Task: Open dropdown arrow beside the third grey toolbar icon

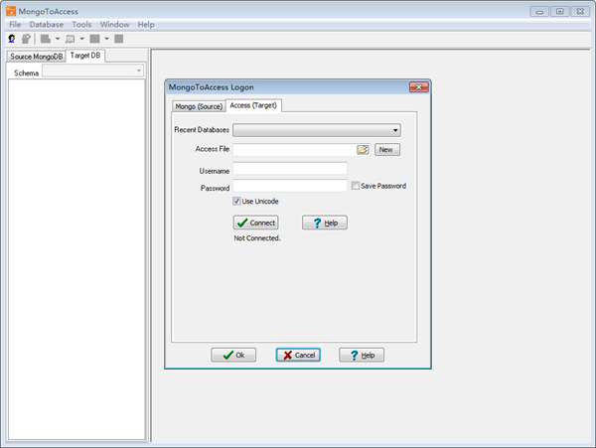Action: point(107,39)
